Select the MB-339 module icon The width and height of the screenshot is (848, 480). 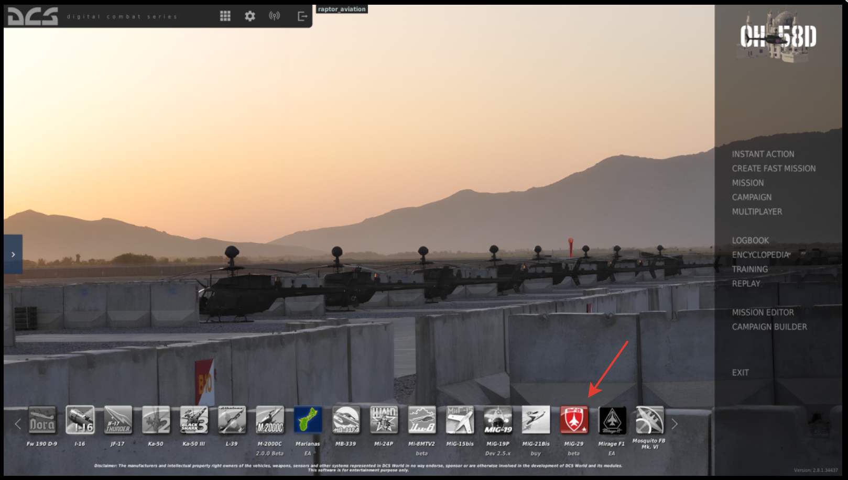pos(346,420)
